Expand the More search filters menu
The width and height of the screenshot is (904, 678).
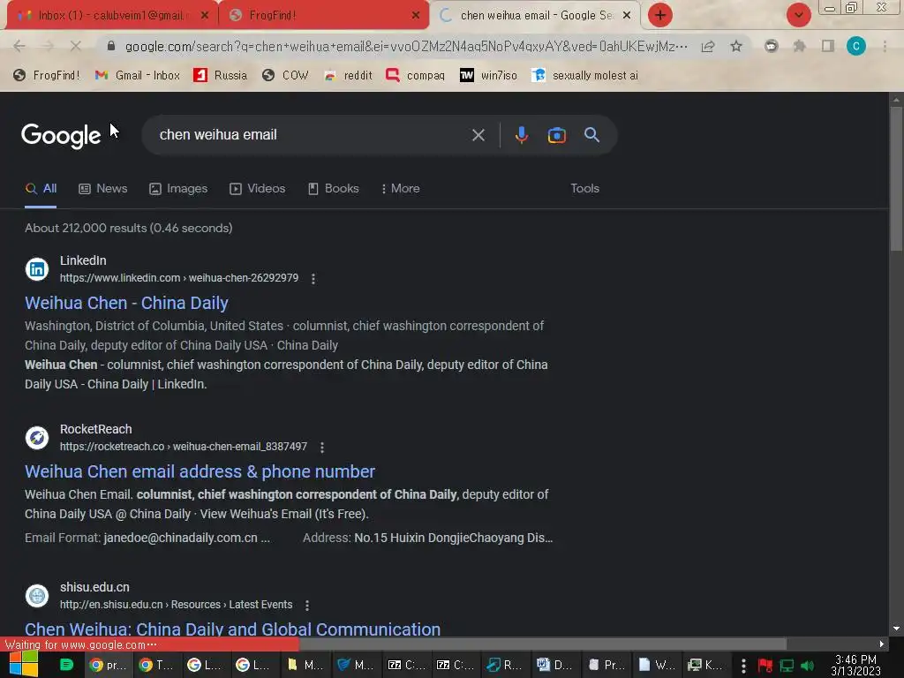click(400, 189)
